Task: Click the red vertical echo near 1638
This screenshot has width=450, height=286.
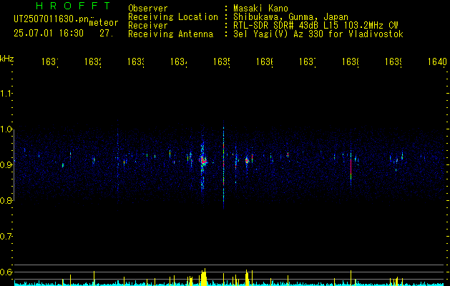Action: coord(351,167)
